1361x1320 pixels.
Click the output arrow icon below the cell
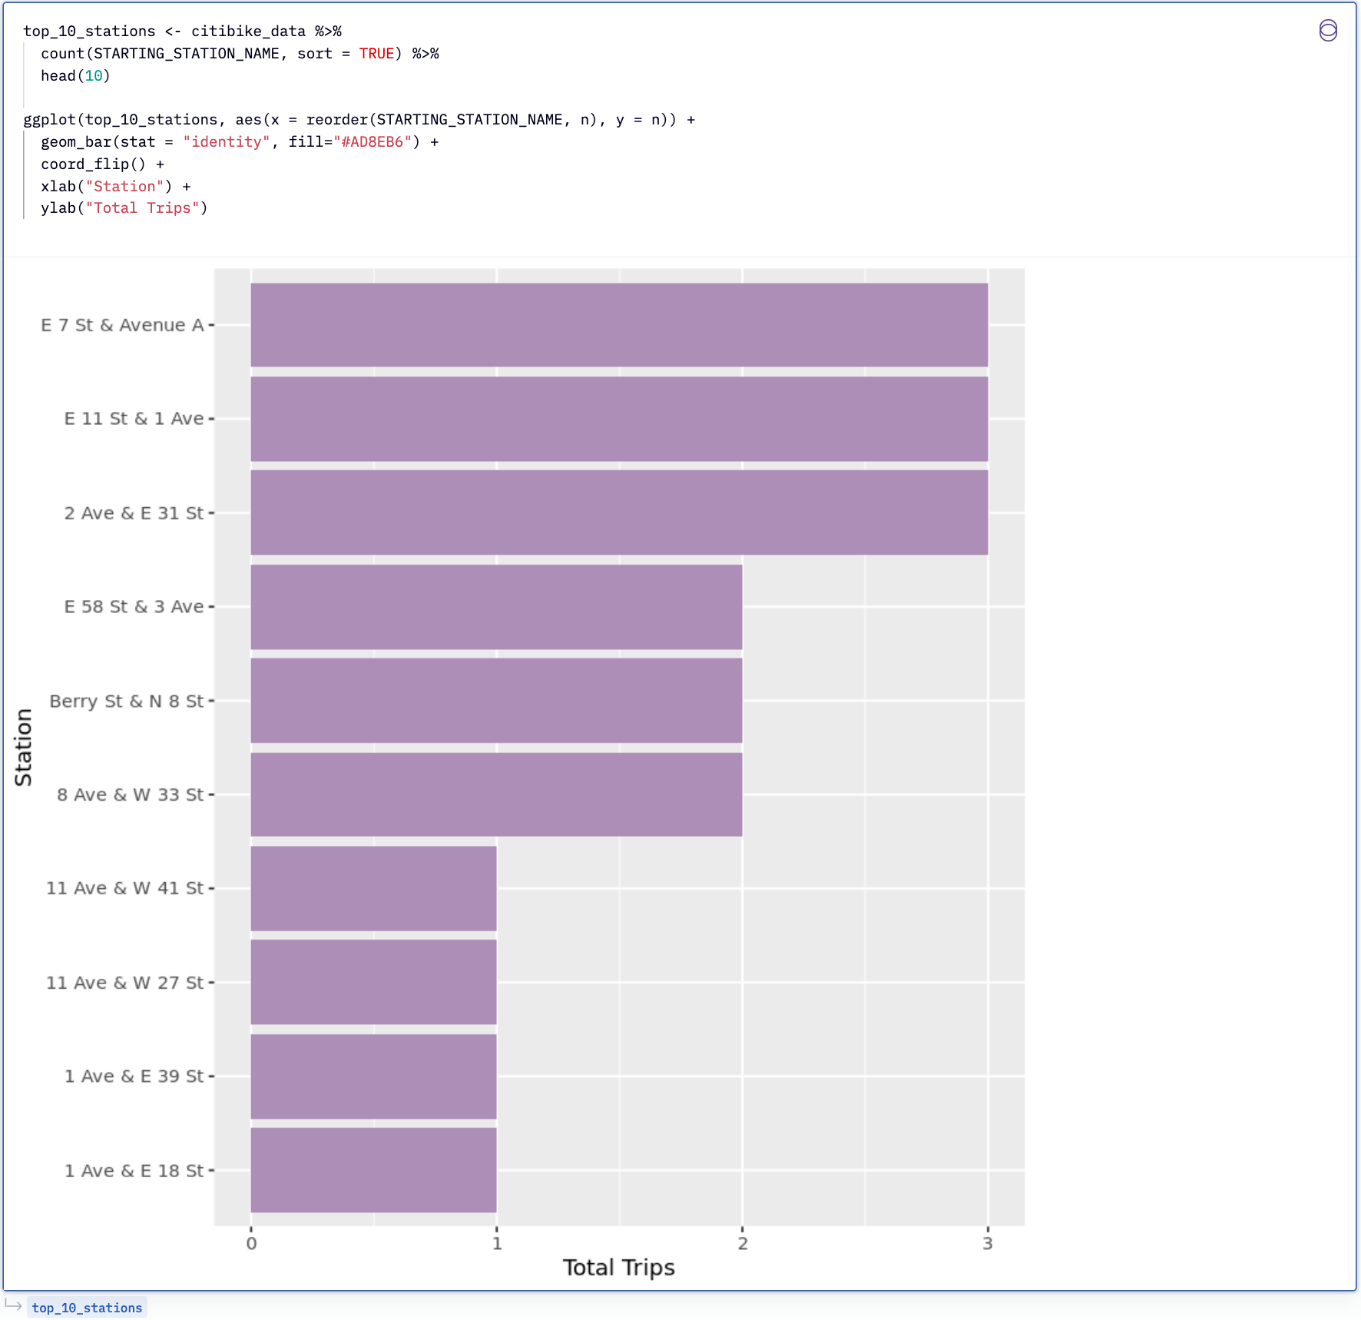coord(13,1306)
